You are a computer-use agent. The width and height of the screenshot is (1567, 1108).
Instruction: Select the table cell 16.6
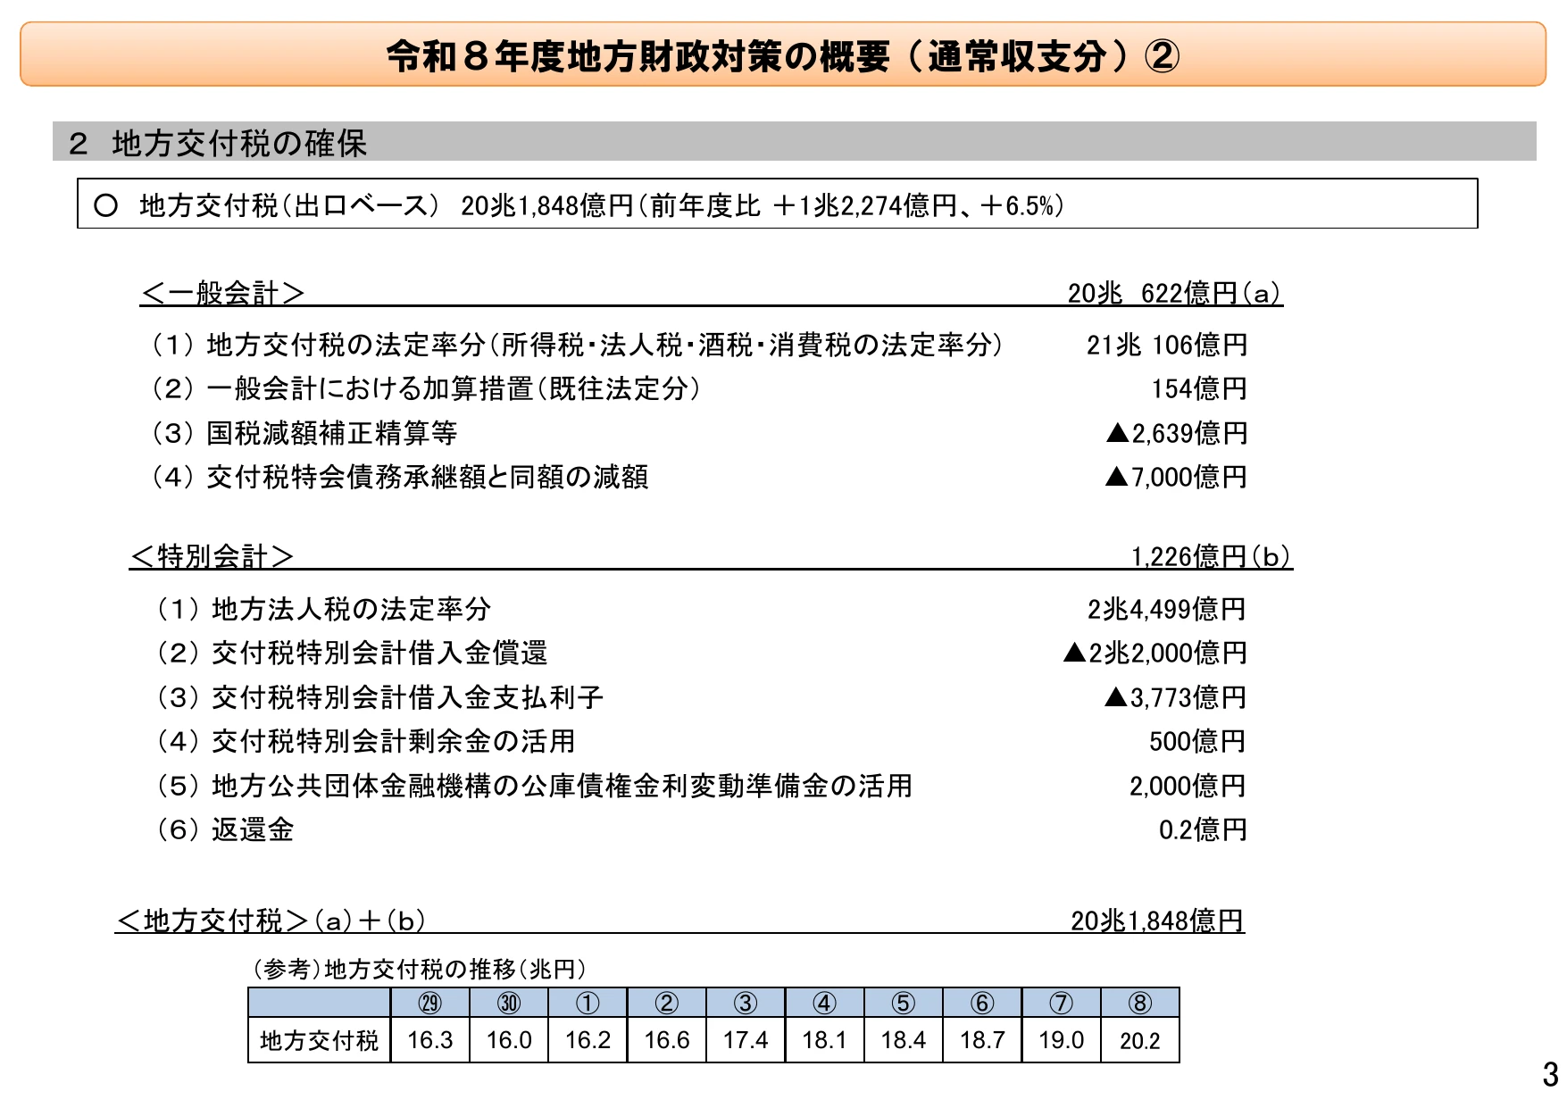pos(667,1040)
